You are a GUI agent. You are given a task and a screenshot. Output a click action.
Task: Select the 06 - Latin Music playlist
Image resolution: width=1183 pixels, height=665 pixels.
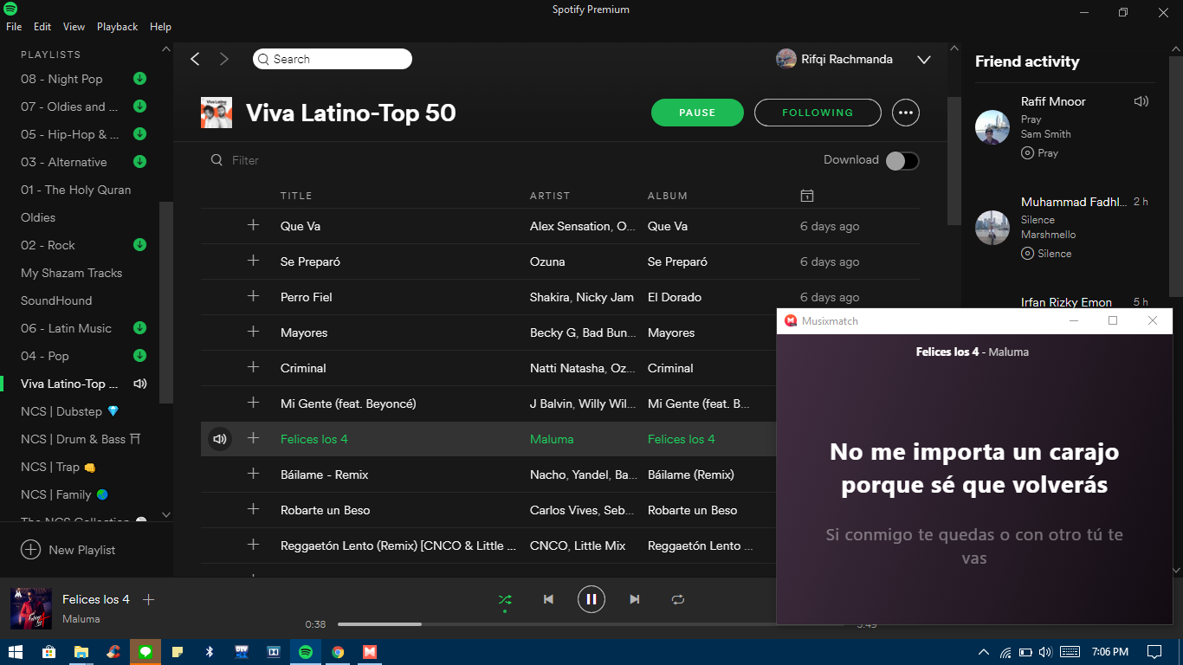coord(66,328)
